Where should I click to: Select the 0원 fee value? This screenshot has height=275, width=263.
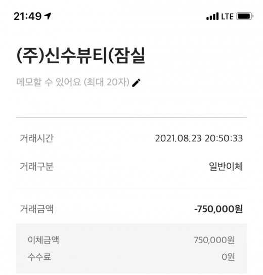click(228, 257)
